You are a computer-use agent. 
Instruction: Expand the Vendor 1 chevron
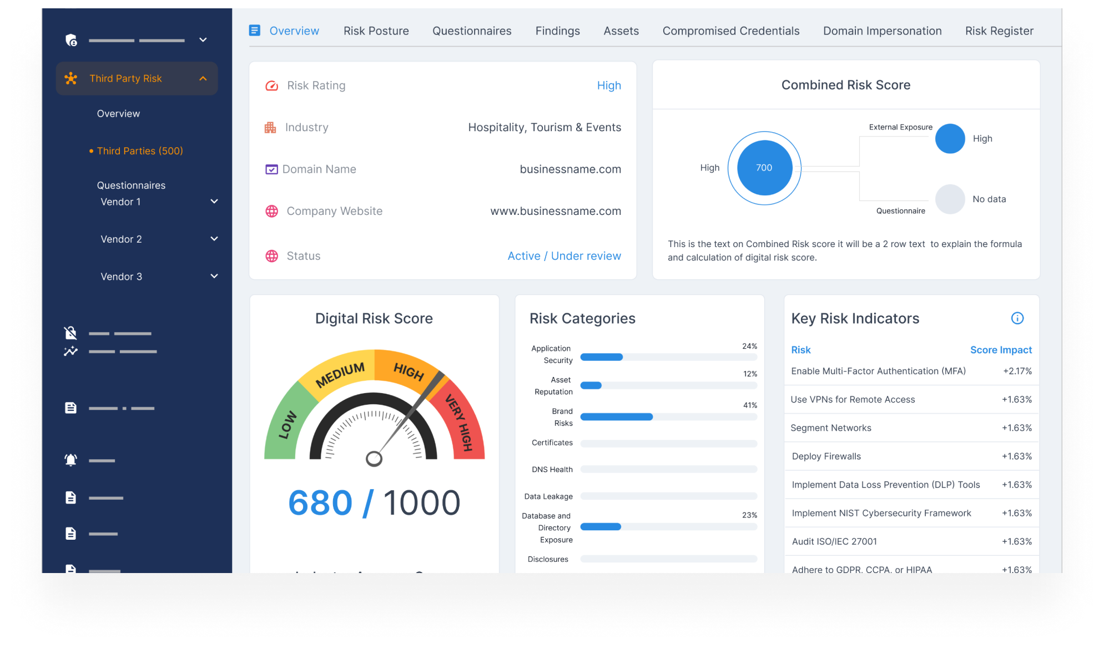[x=214, y=202]
